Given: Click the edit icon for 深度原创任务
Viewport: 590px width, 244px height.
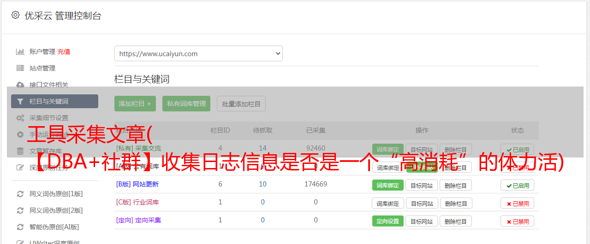Looking at the screenshot, I should pos(20,168).
